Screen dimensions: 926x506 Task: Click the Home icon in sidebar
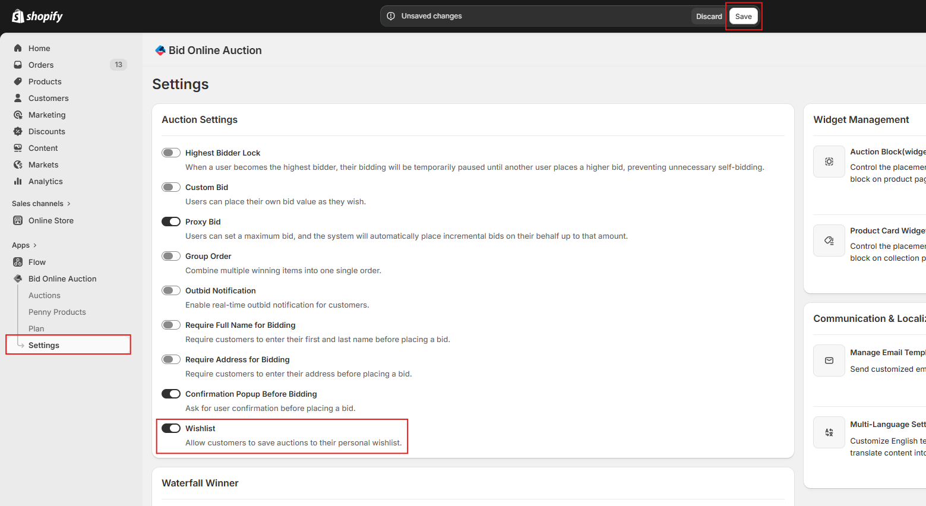click(x=18, y=48)
